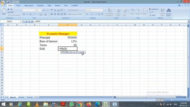Viewport: 190px width, 107px height.
Task: Click the Clear eraser icon
Action: (x=150, y=15)
